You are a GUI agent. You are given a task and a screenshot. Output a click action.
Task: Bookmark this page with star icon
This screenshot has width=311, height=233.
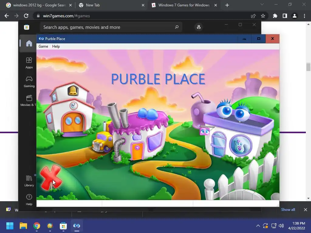[x=263, y=16]
